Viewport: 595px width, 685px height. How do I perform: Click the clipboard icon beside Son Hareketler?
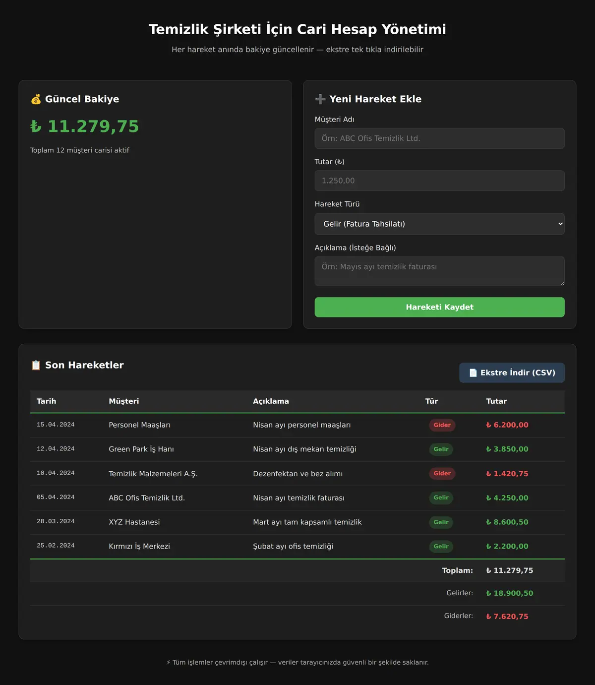tap(36, 365)
